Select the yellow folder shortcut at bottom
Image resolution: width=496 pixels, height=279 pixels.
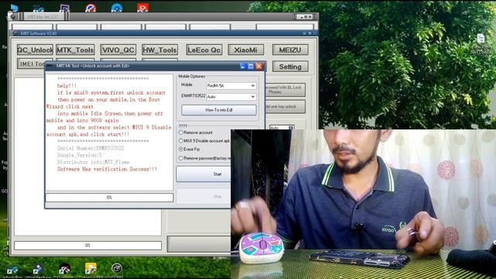coord(91,268)
